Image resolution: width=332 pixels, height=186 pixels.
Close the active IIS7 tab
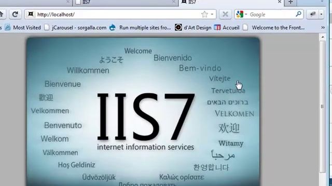(x=280, y=2)
